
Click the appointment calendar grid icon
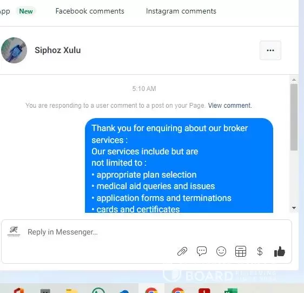coord(241,251)
